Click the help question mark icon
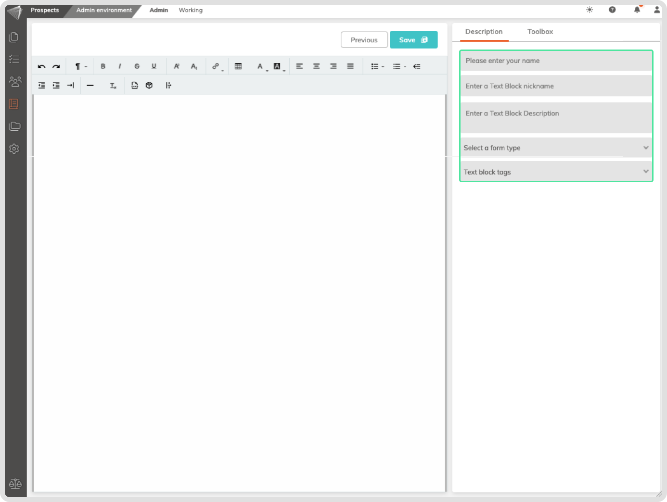 click(612, 10)
